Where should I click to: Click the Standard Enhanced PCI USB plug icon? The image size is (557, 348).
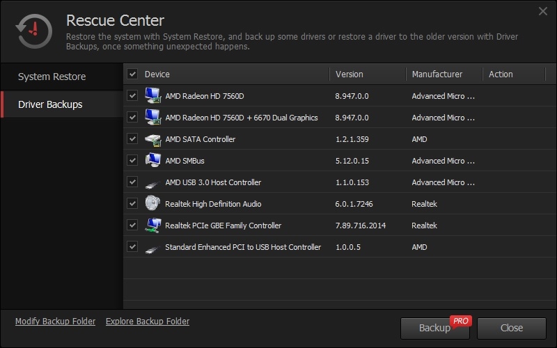(x=152, y=249)
